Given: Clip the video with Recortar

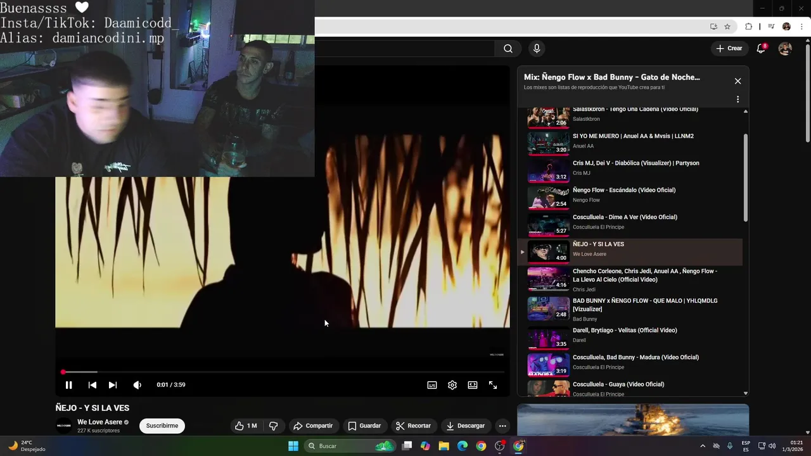Looking at the screenshot, I should 413,426.
